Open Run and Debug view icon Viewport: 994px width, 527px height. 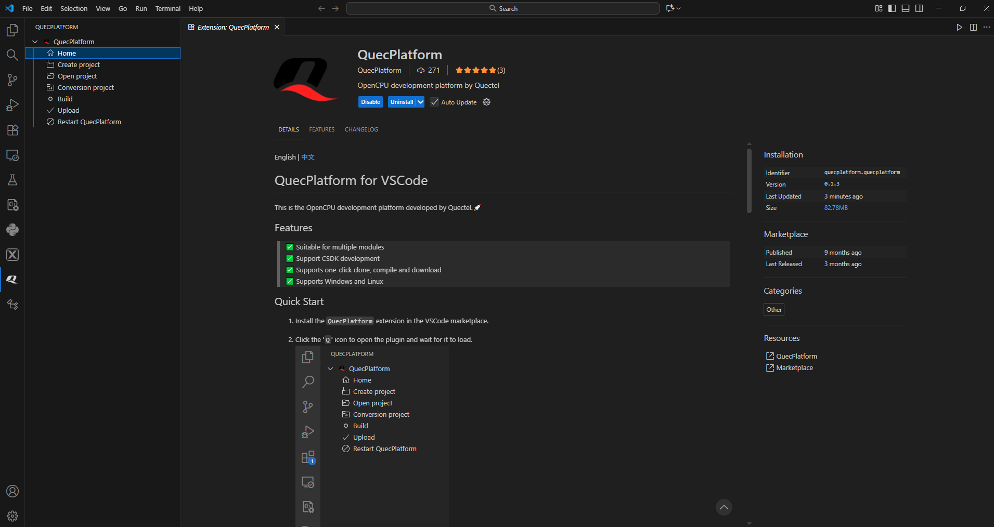[12, 105]
